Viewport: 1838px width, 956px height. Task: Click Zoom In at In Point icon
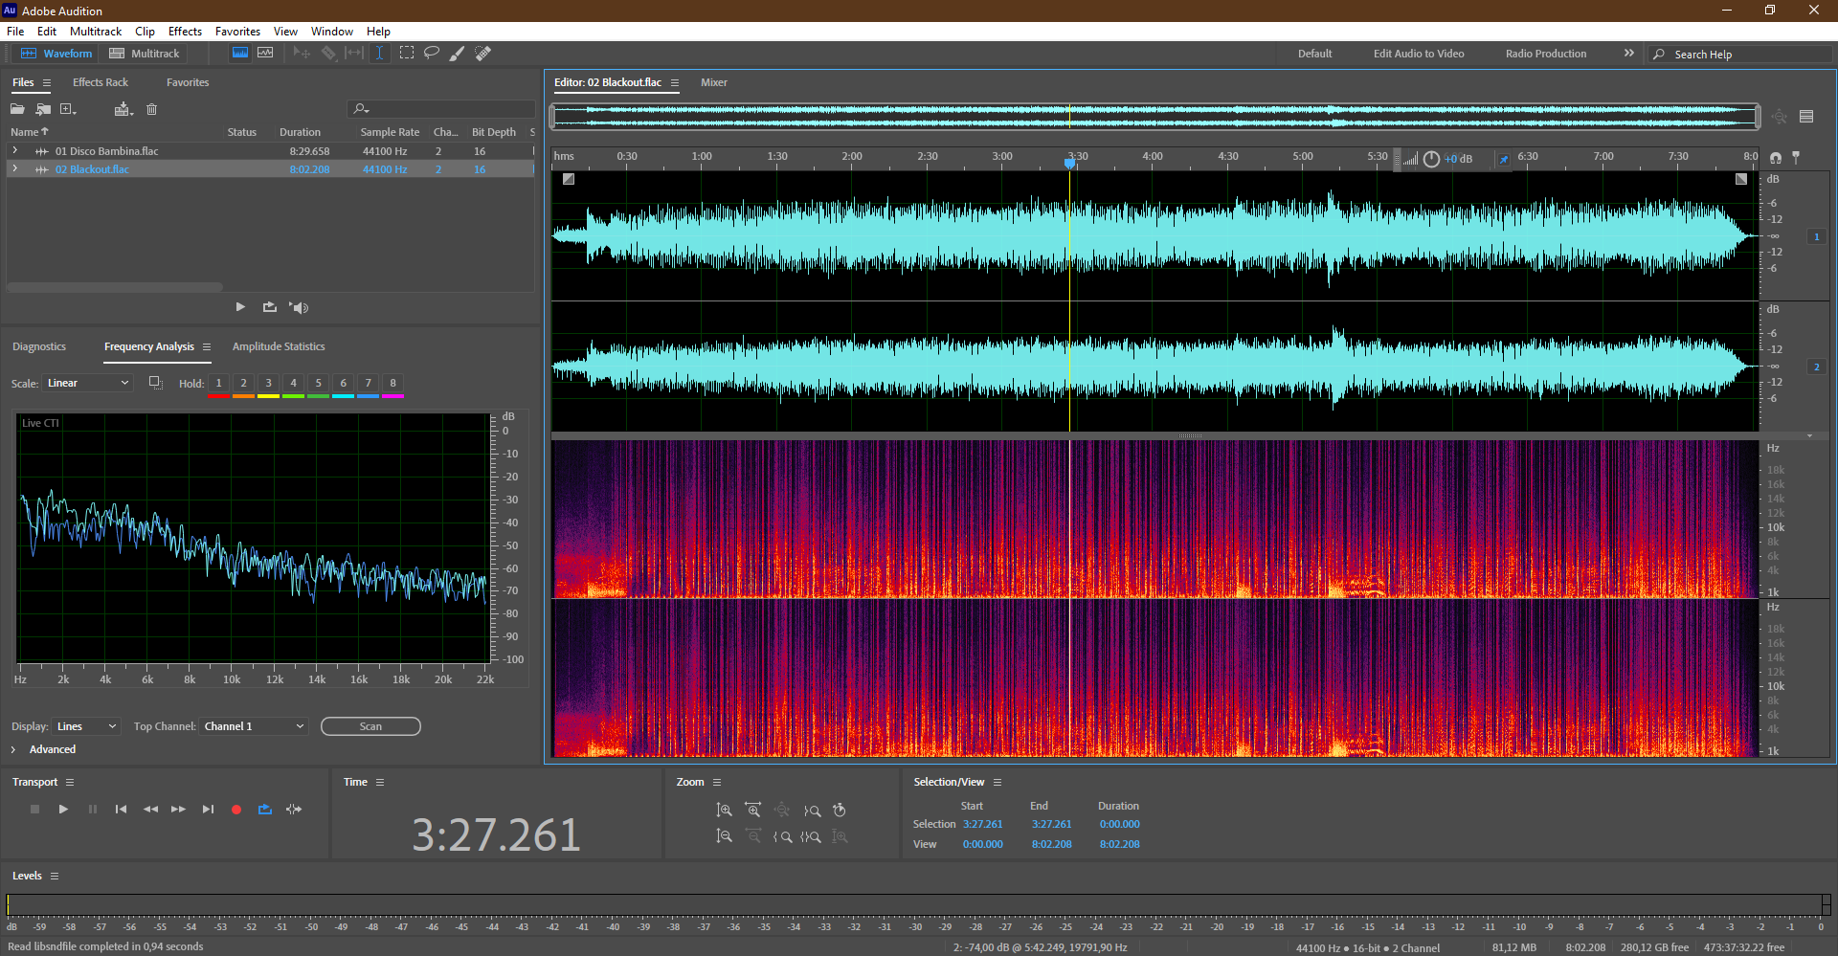[782, 836]
